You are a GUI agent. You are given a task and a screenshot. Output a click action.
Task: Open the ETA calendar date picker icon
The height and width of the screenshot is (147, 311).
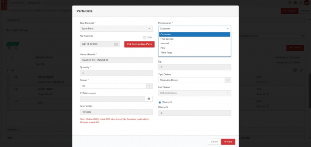click(149, 99)
